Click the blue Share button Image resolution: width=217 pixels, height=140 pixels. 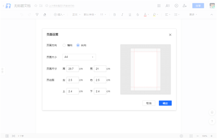click(198, 6)
